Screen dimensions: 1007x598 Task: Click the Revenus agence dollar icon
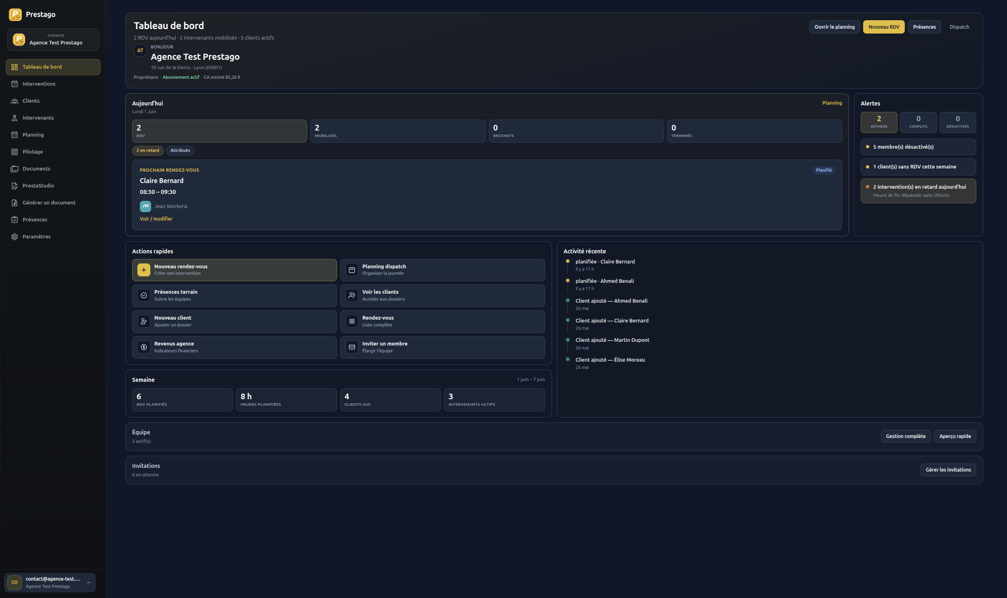(144, 347)
